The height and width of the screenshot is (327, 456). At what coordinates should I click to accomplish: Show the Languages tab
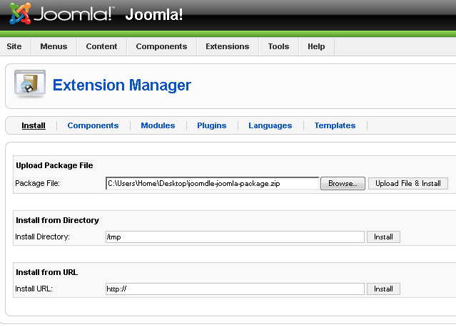point(270,125)
